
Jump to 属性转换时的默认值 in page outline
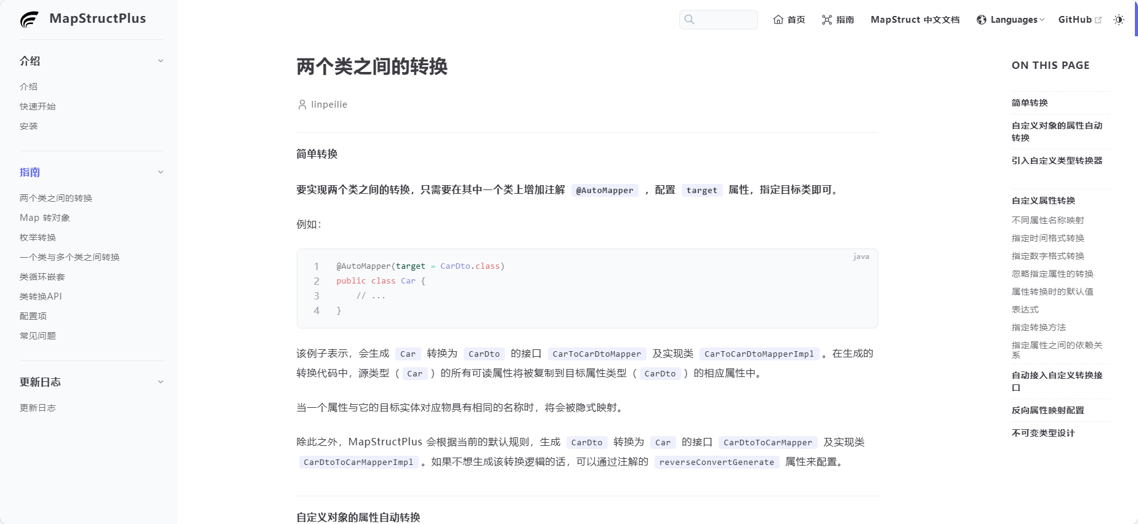1052,292
